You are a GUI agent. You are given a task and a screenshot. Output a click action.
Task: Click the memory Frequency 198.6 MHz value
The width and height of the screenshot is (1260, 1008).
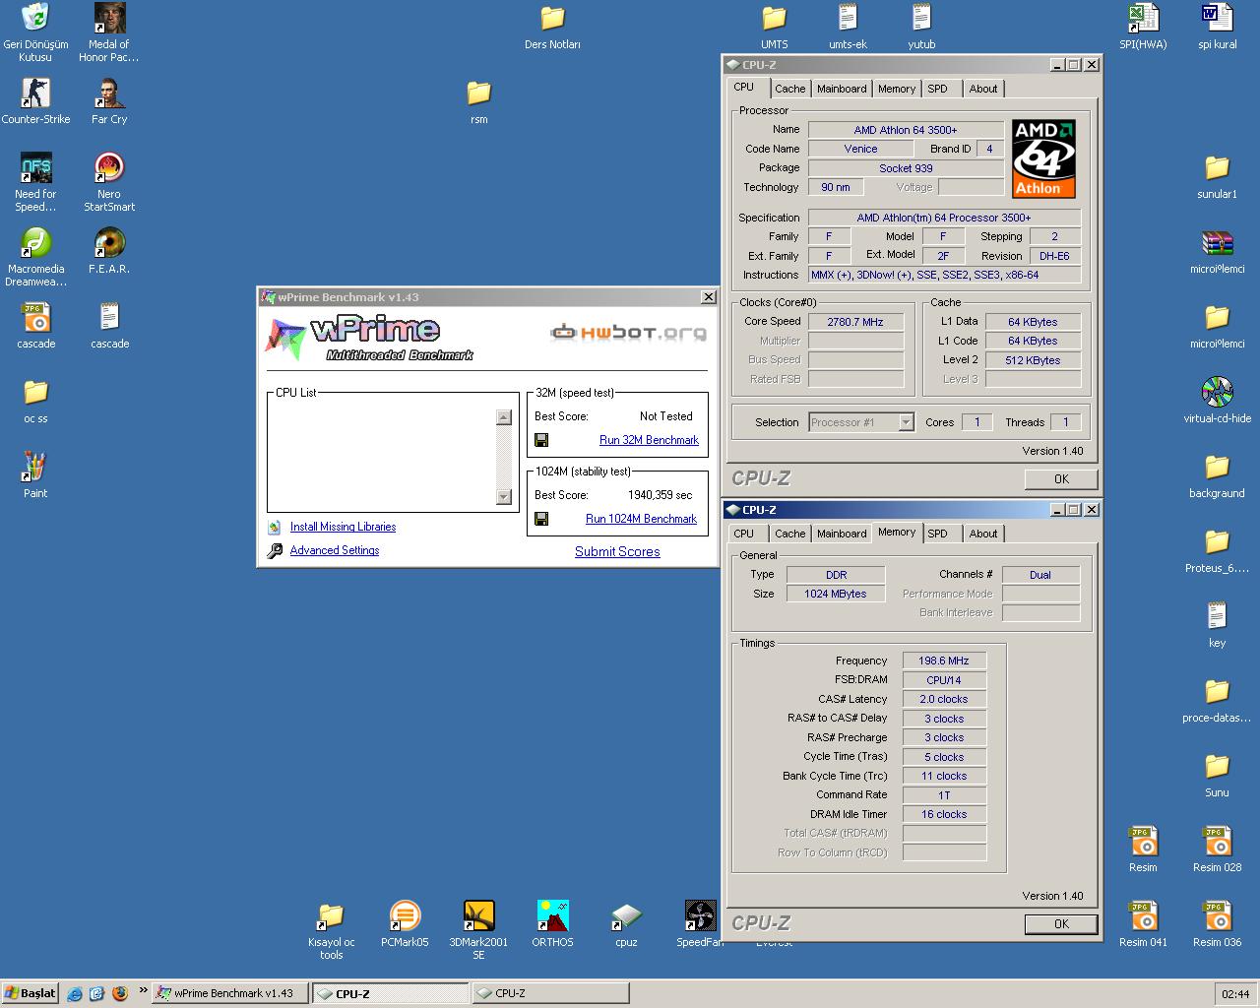pos(944,661)
